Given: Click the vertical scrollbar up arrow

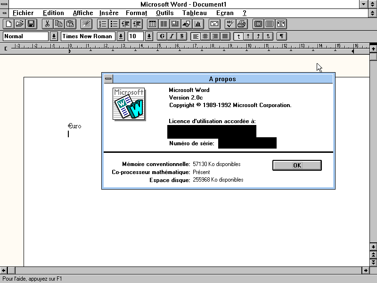Looking at the screenshot, I should (x=373, y=49).
